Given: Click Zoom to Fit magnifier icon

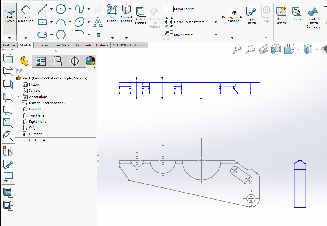Looking at the screenshot, I should 237,49.
